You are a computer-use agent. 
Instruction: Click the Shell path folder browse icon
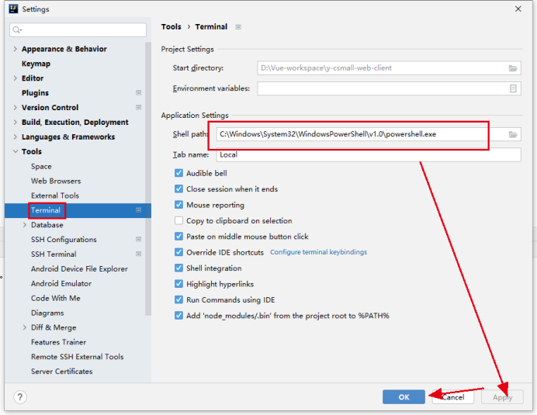tap(513, 134)
